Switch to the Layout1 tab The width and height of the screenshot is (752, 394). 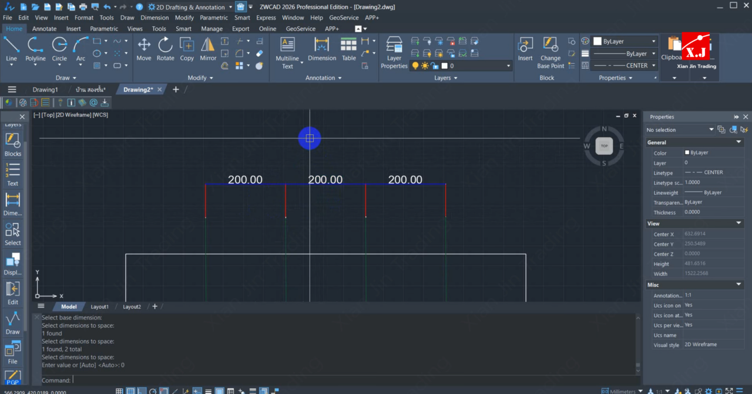pos(99,307)
